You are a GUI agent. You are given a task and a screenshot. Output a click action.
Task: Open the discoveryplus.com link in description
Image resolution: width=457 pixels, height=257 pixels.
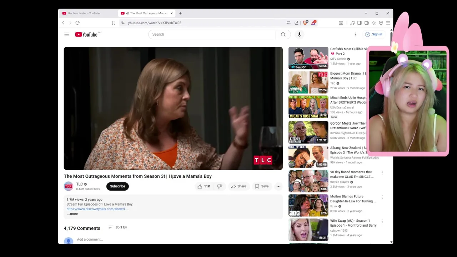coord(97,209)
